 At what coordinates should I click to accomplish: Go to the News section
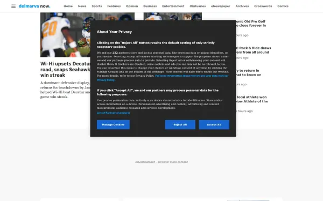(x=82, y=6)
